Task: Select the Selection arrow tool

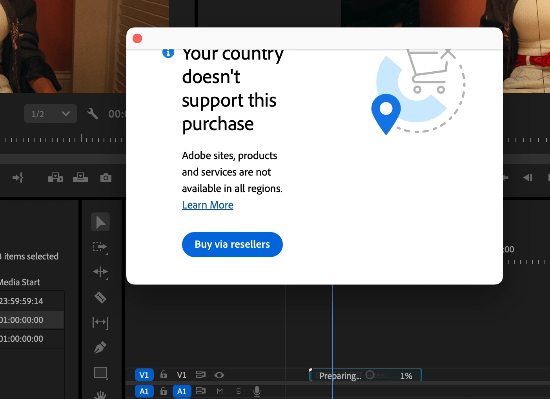Action: (100, 222)
